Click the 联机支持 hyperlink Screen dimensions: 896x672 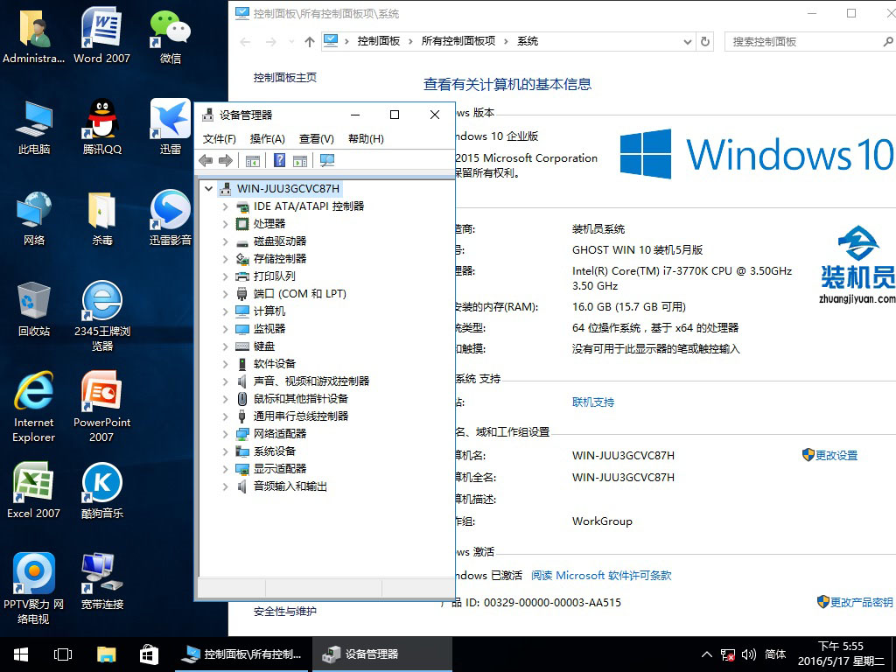[x=593, y=402]
